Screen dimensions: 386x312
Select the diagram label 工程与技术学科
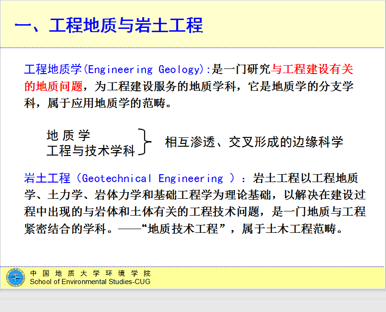click(90, 150)
